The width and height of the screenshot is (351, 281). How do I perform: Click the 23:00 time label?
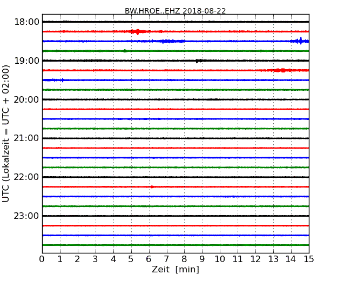tap(26, 216)
